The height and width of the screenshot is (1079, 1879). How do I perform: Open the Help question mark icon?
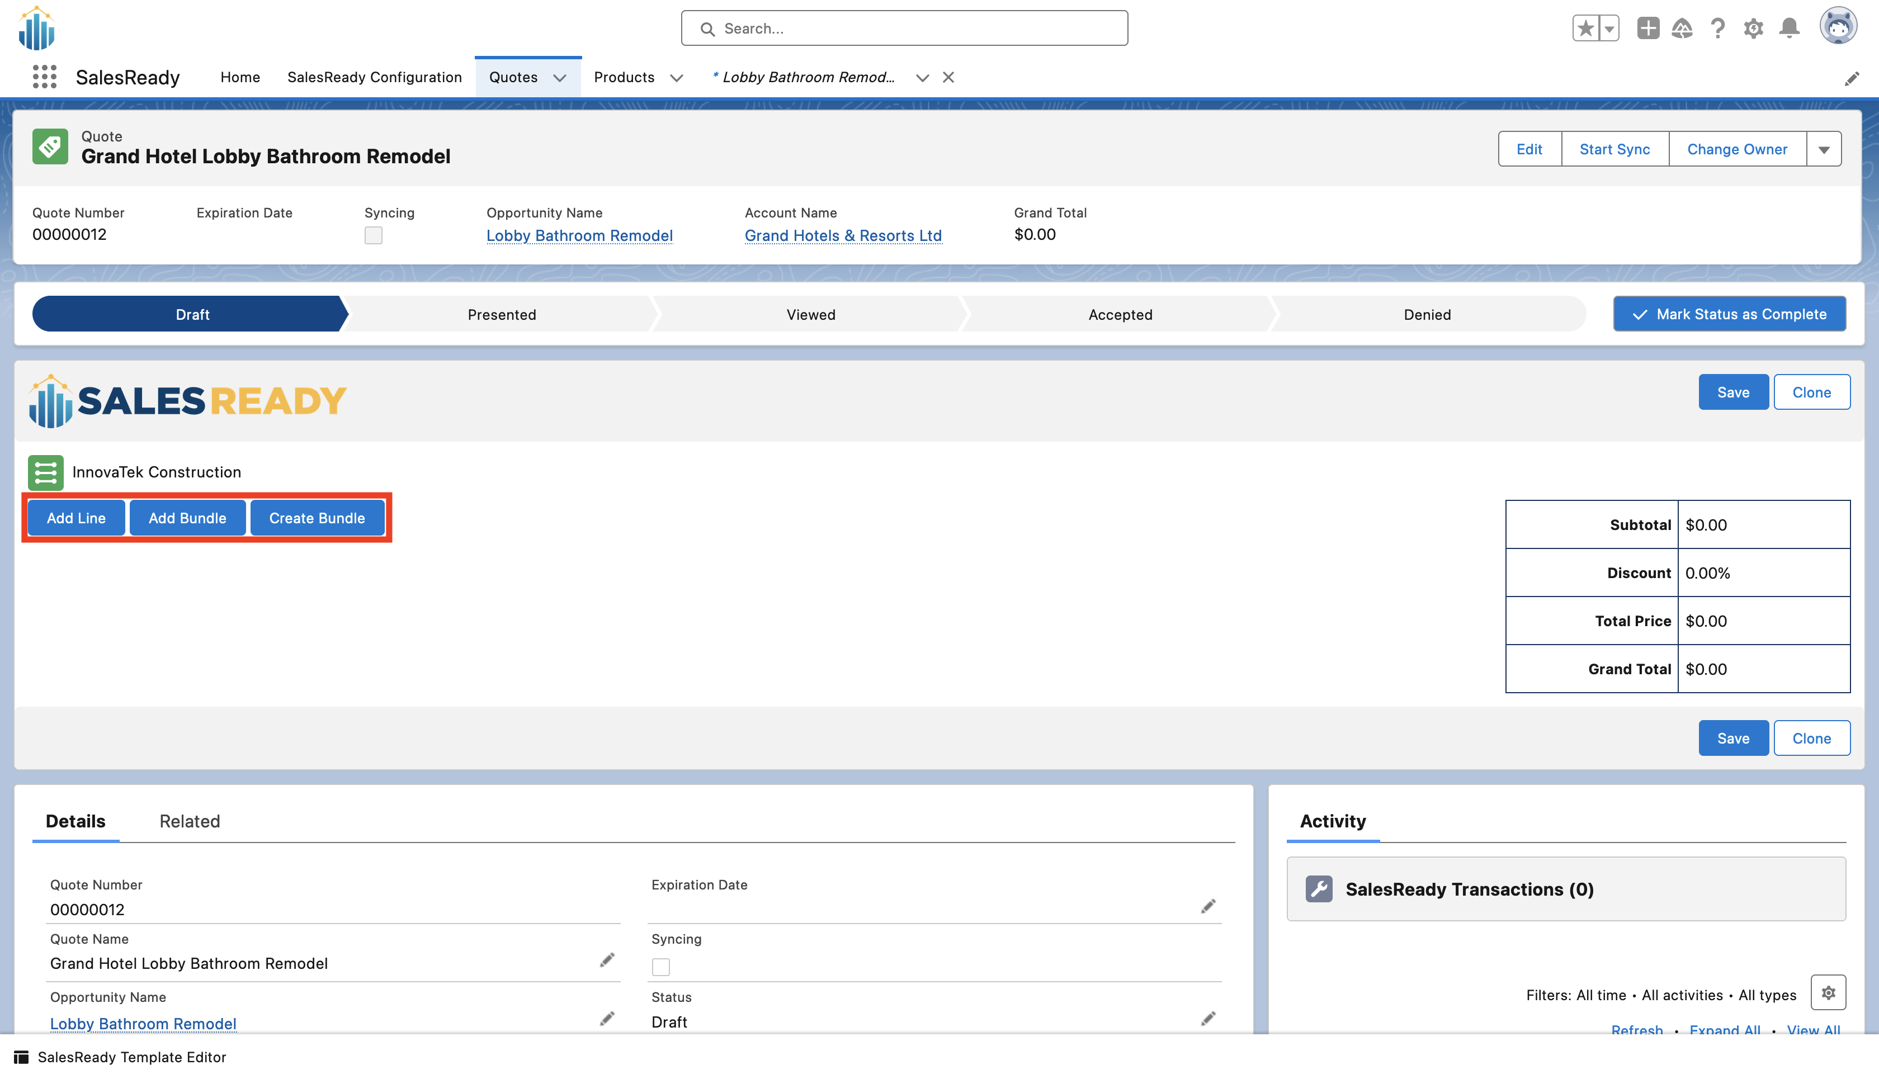tap(1717, 29)
